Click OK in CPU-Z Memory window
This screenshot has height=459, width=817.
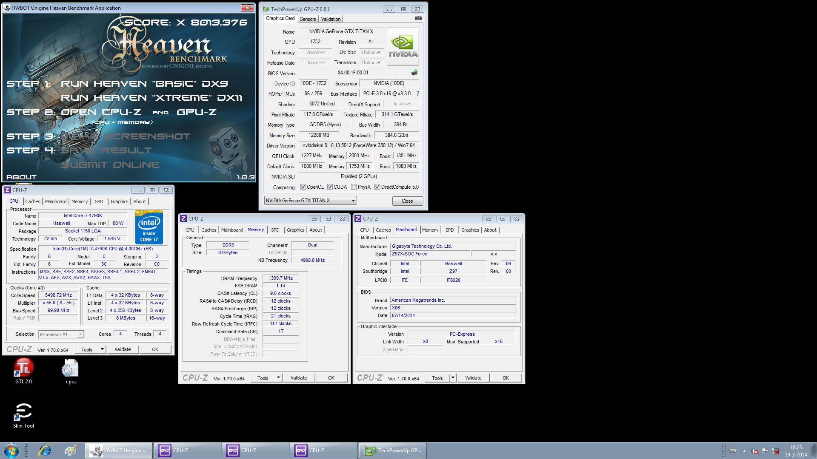[331, 378]
